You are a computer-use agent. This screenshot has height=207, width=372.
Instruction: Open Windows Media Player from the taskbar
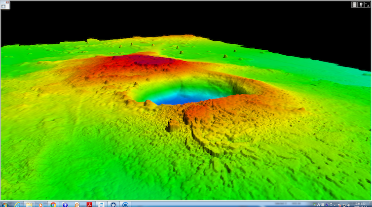point(41,204)
